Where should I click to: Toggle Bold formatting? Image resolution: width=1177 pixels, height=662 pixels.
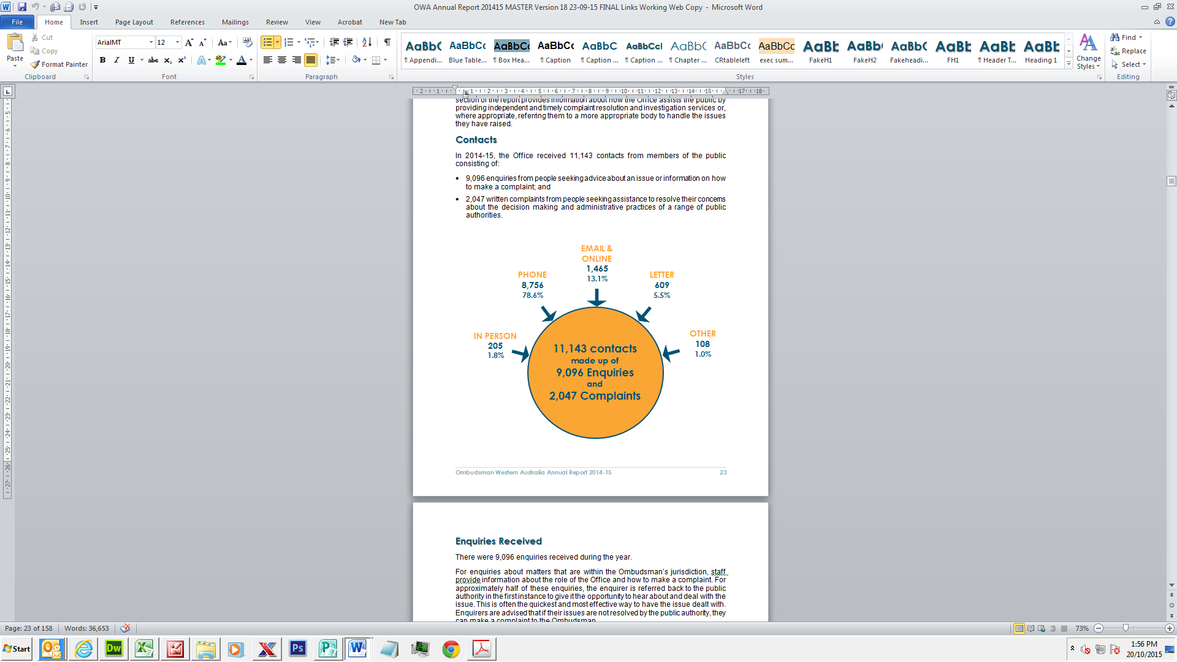point(102,60)
